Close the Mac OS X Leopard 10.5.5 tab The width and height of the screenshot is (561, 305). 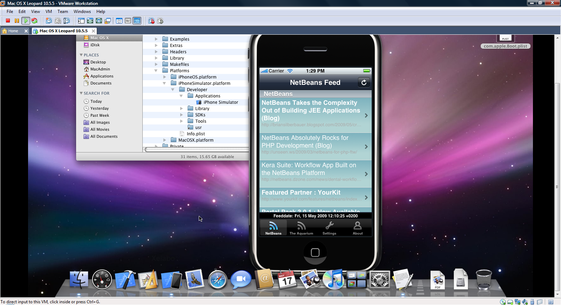pos(94,31)
